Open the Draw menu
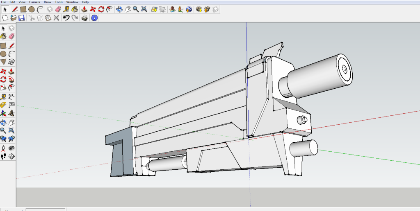This screenshot has width=420, height=211. click(x=48, y=2)
